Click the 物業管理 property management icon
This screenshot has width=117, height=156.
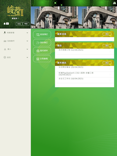5,33
